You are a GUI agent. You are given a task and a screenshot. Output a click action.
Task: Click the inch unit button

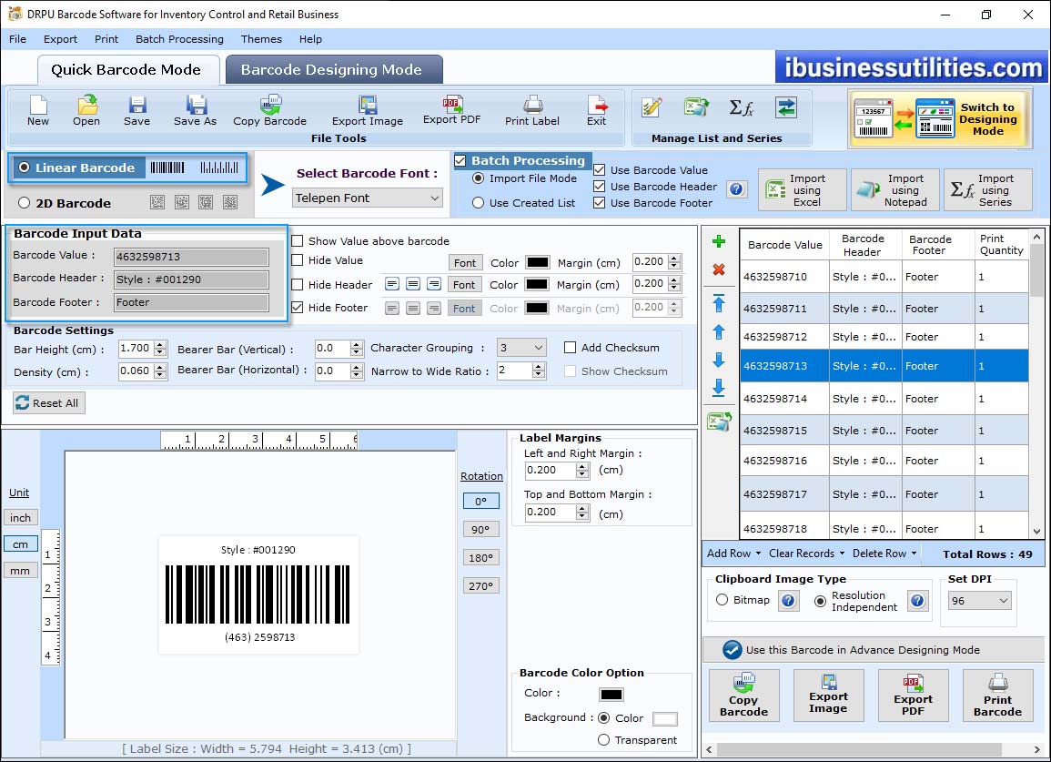point(20,518)
